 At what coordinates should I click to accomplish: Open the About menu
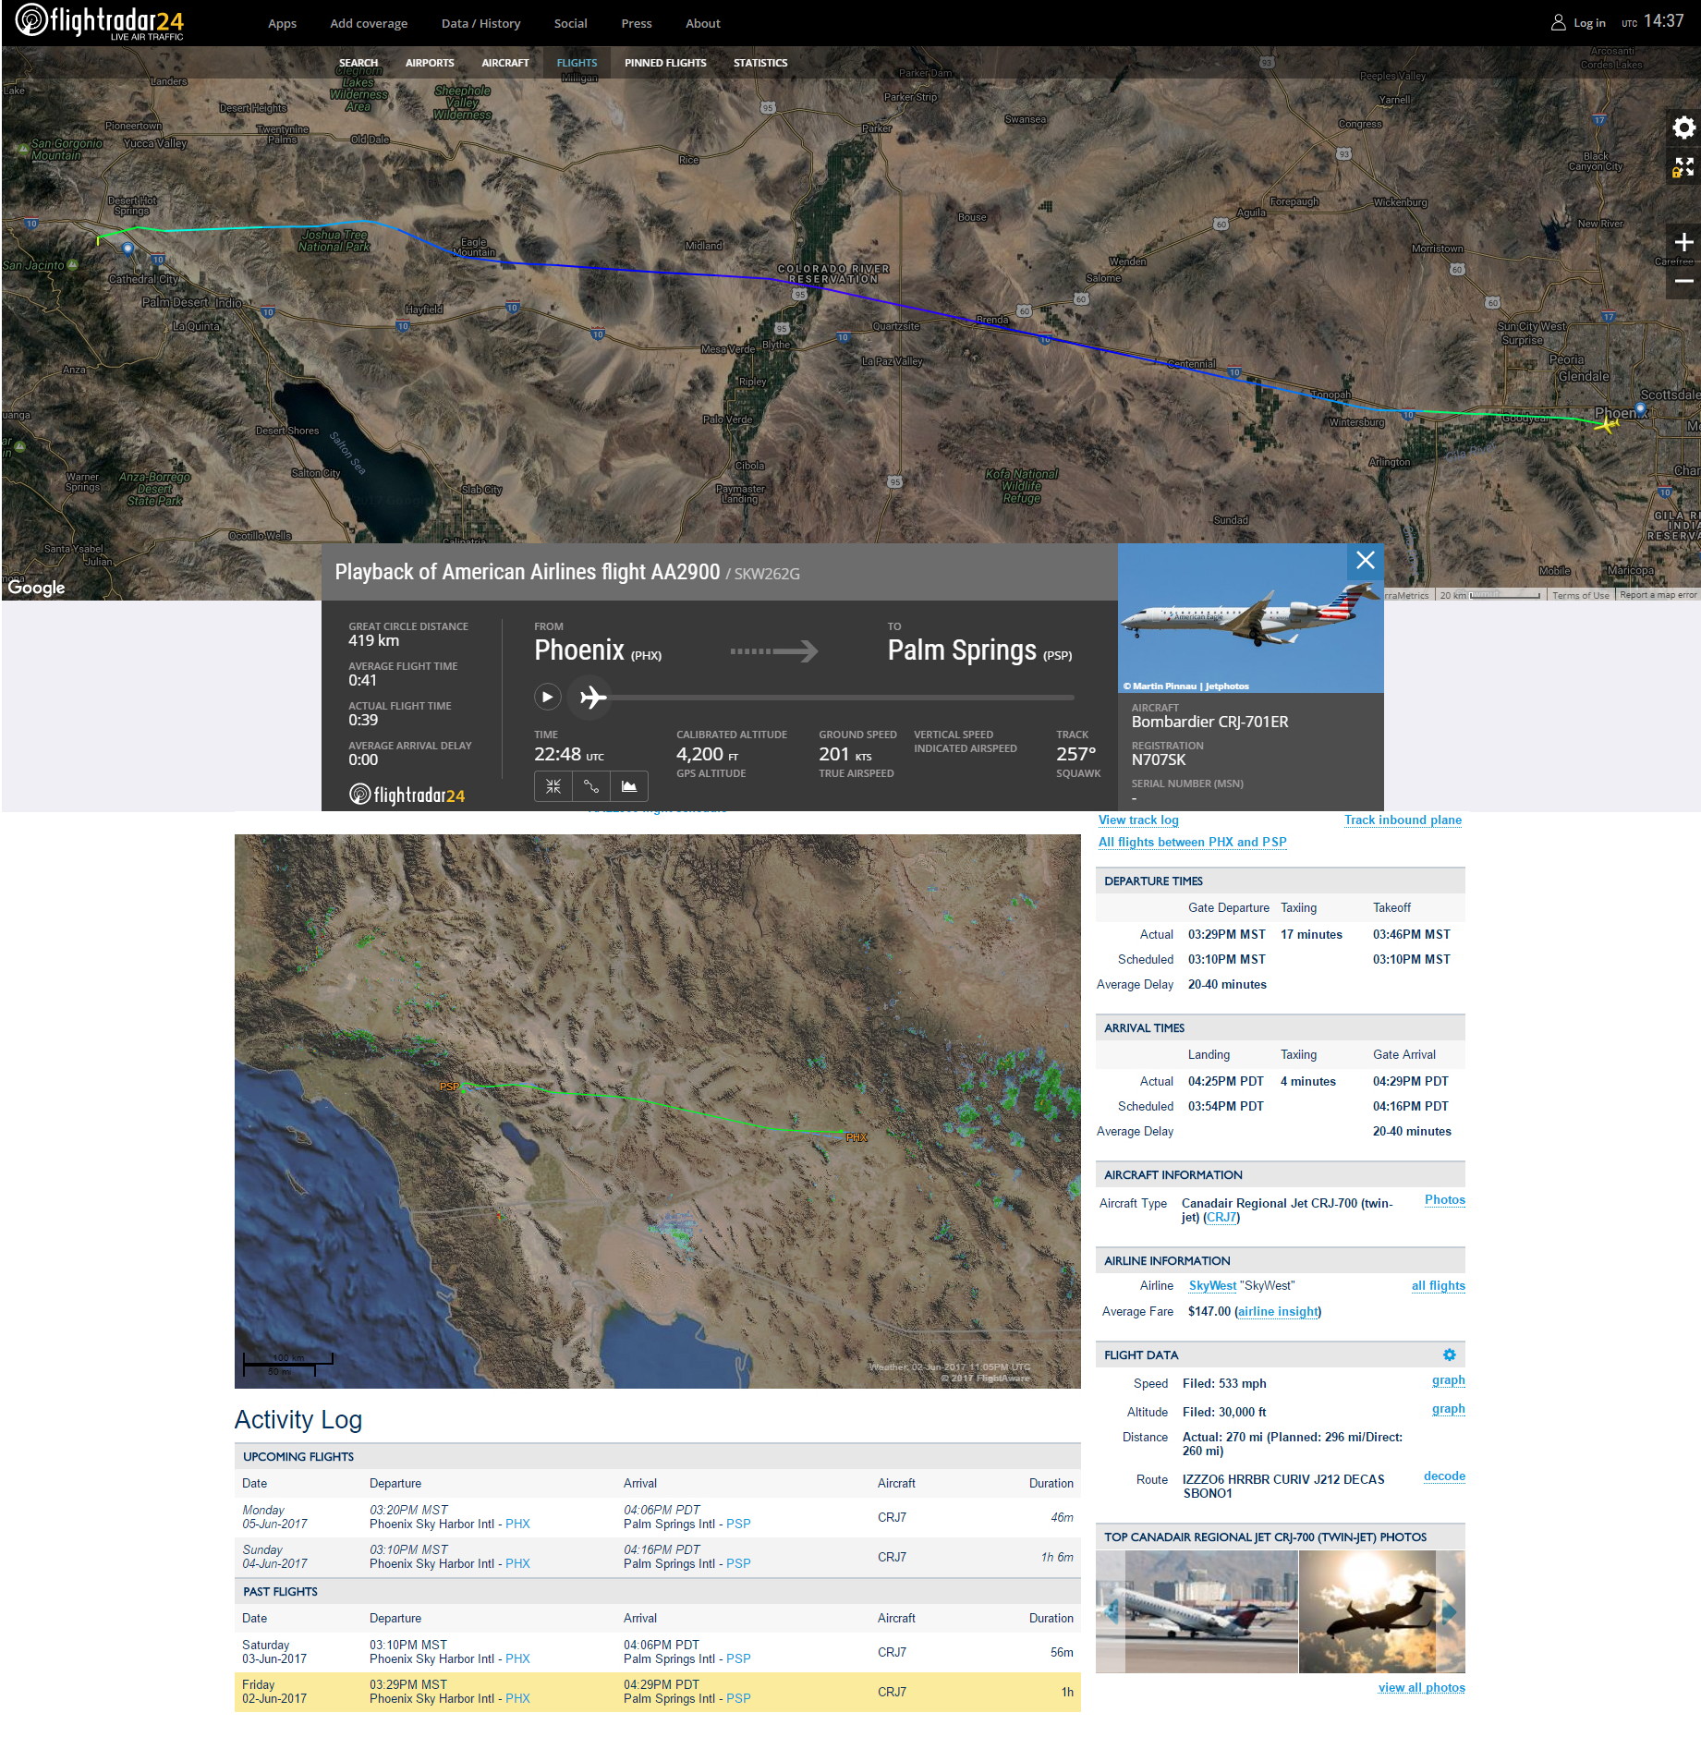pos(702,23)
